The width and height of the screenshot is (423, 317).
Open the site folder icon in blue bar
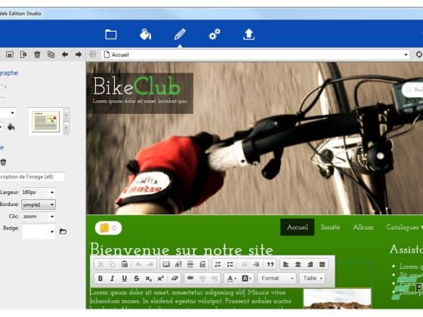(x=111, y=35)
